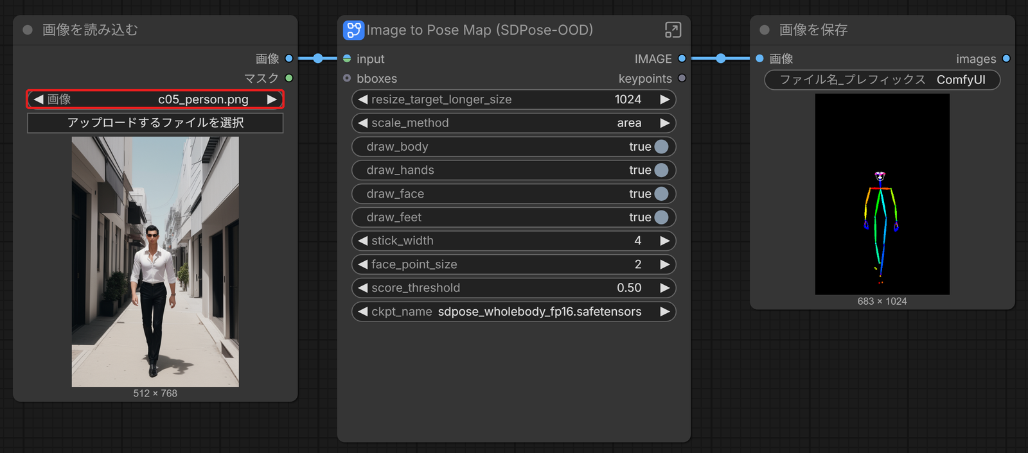Increase stick_width with the right arrow
This screenshot has width=1028, height=453.
point(665,241)
